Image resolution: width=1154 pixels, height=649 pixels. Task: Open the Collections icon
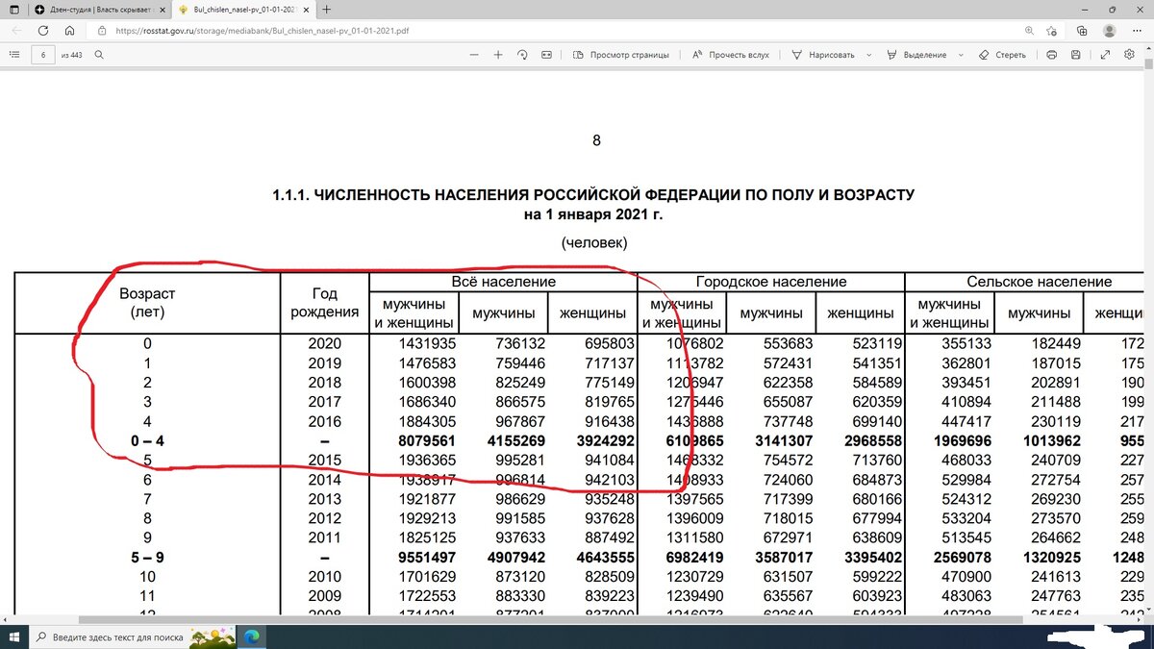click(1082, 31)
